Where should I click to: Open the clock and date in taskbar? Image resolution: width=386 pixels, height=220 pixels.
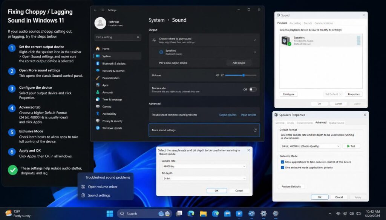coord(372,214)
